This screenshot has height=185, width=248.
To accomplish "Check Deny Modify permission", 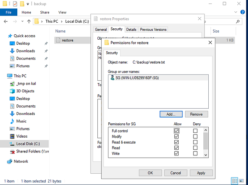I will click(195, 137).
